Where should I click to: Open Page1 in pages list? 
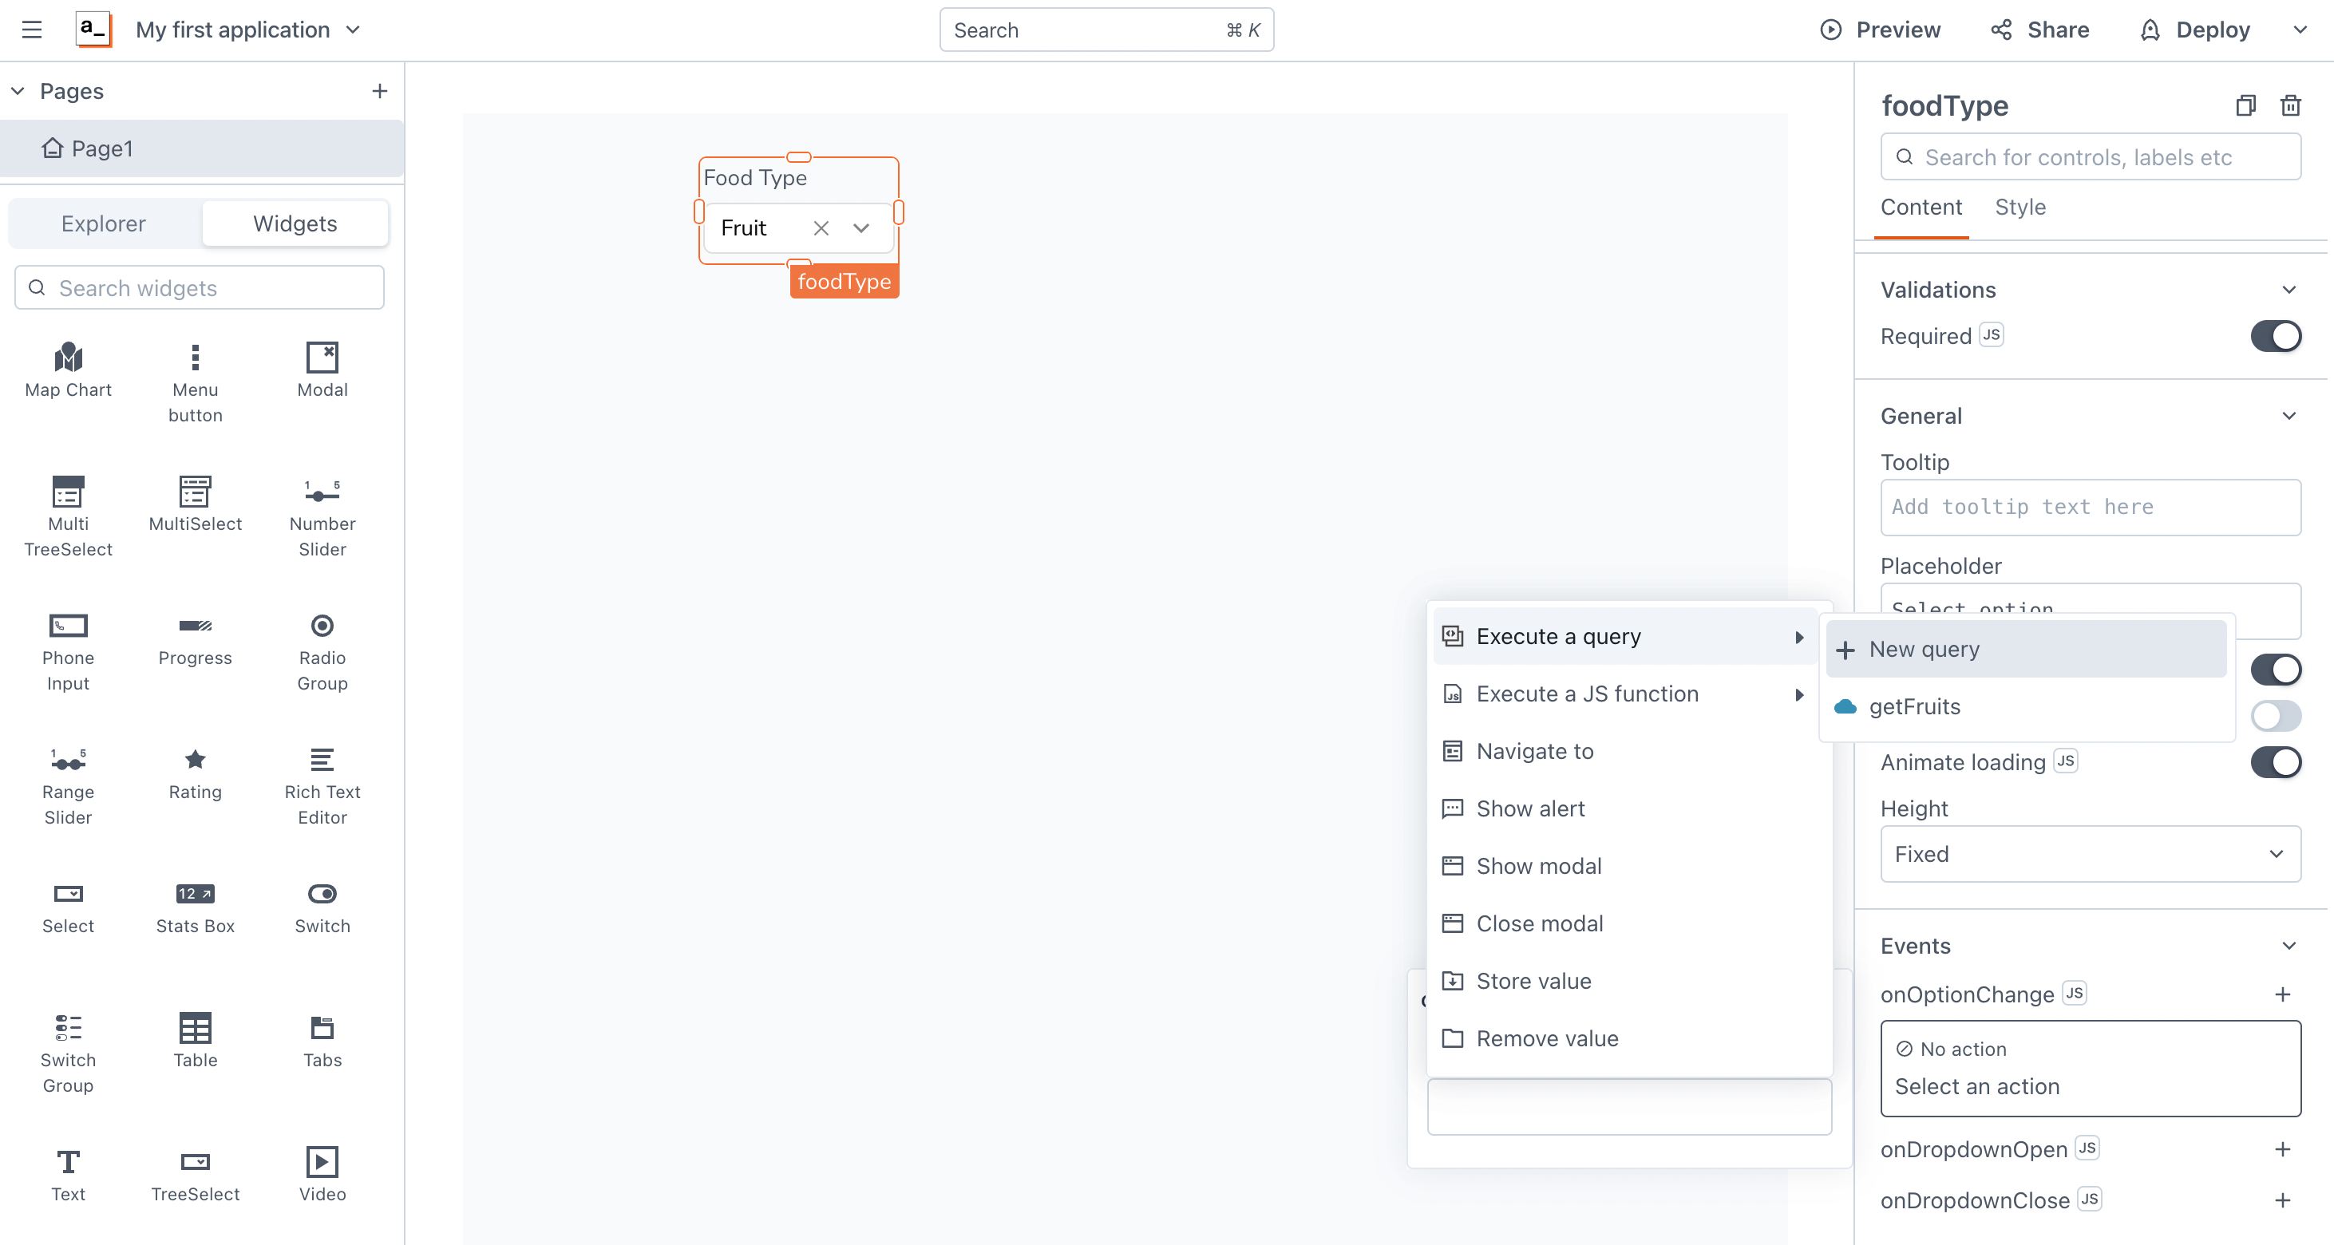[x=202, y=148]
